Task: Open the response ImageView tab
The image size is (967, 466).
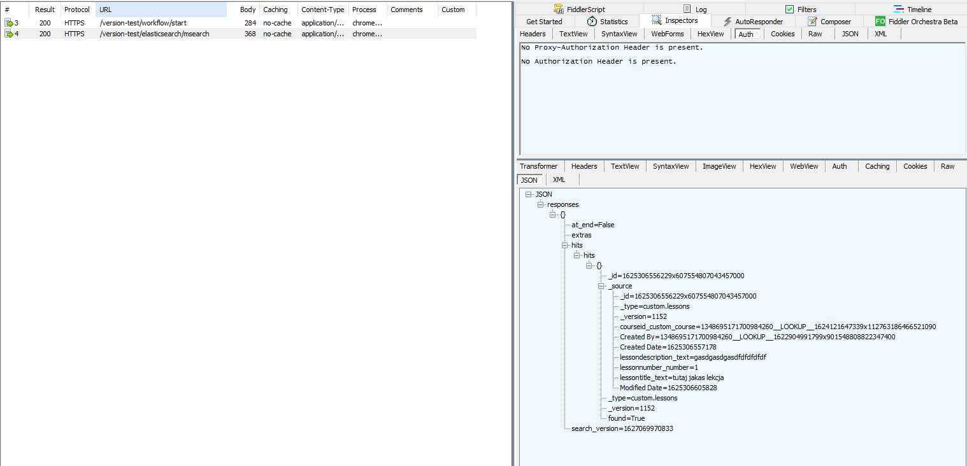Action: [x=719, y=166]
